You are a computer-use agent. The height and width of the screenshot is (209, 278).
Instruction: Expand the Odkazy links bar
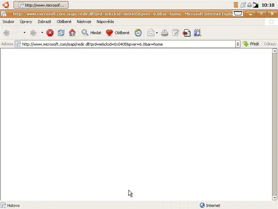[270, 44]
